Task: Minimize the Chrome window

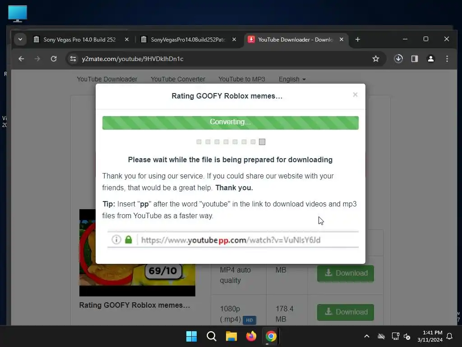Action: click(x=405, y=39)
